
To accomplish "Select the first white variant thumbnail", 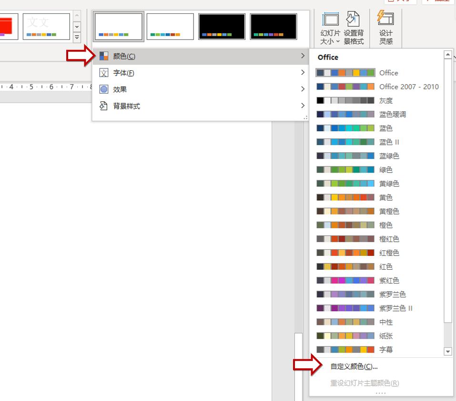I will tap(119, 26).
